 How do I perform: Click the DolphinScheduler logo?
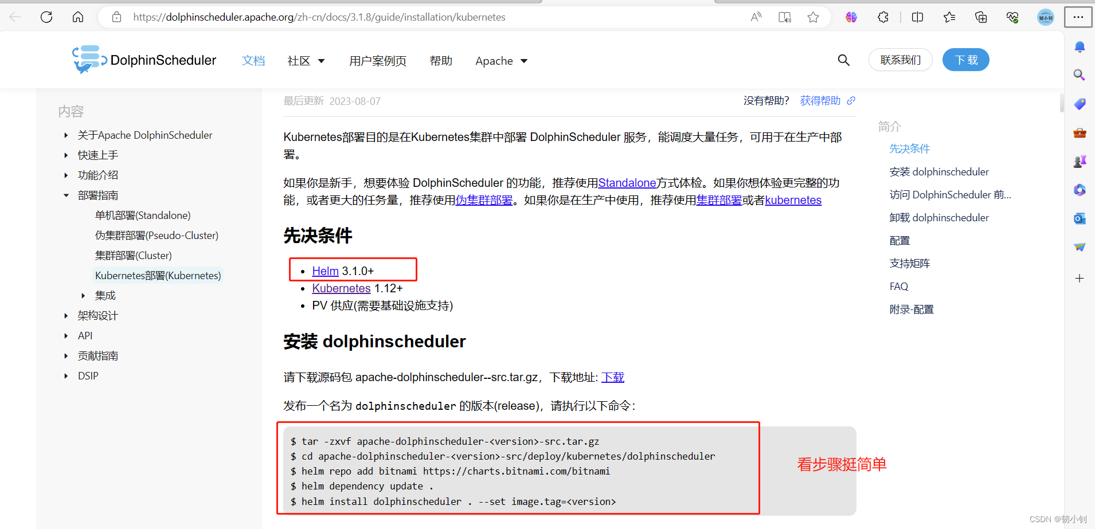pos(144,60)
